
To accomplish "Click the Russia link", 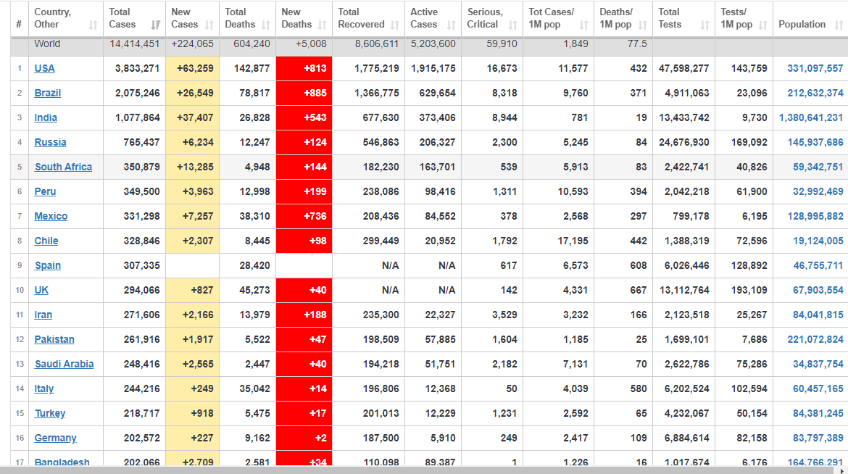I will (50, 142).
